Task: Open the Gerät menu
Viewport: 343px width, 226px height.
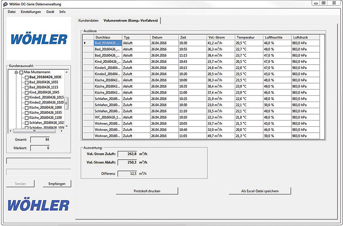Action: pos(50,12)
